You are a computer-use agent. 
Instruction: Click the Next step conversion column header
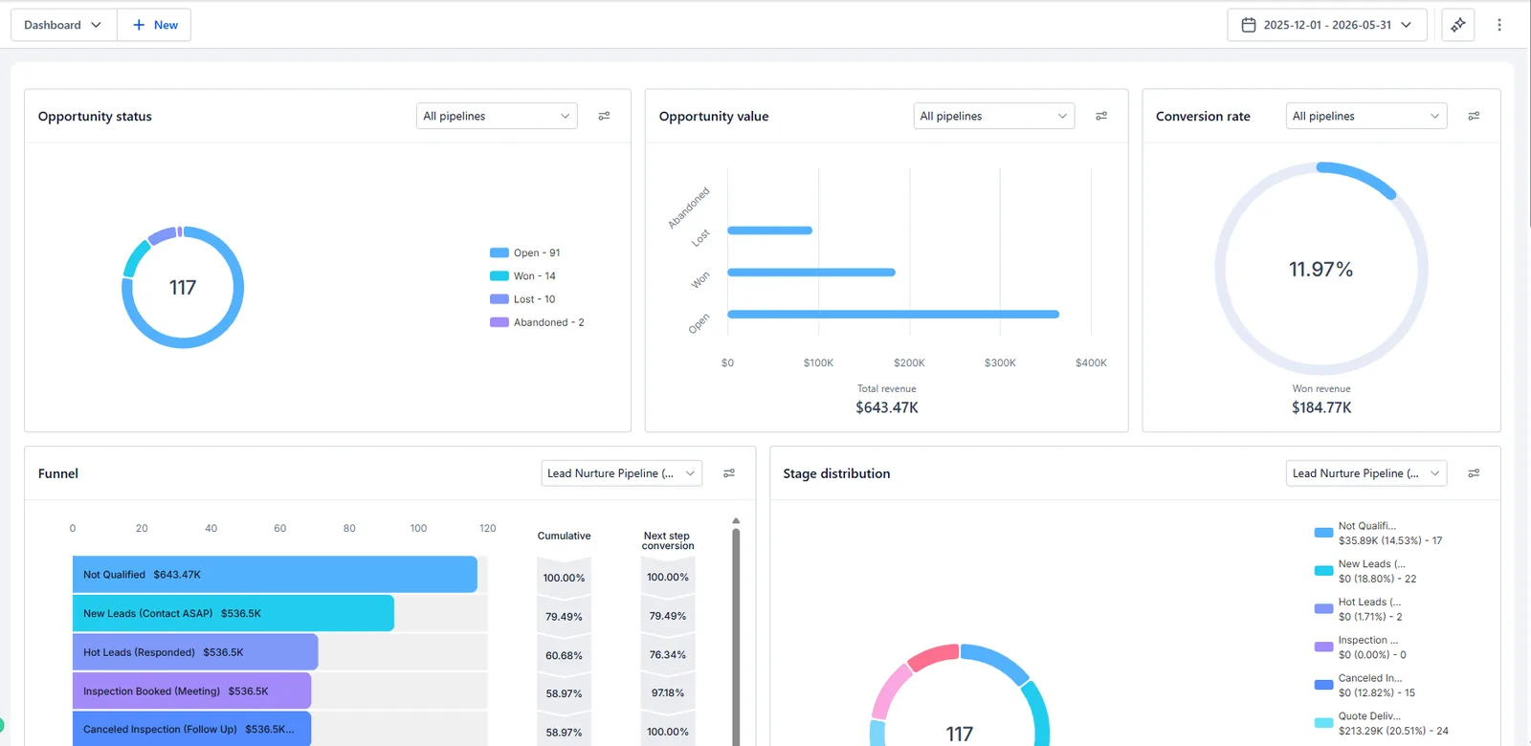(x=668, y=540)
